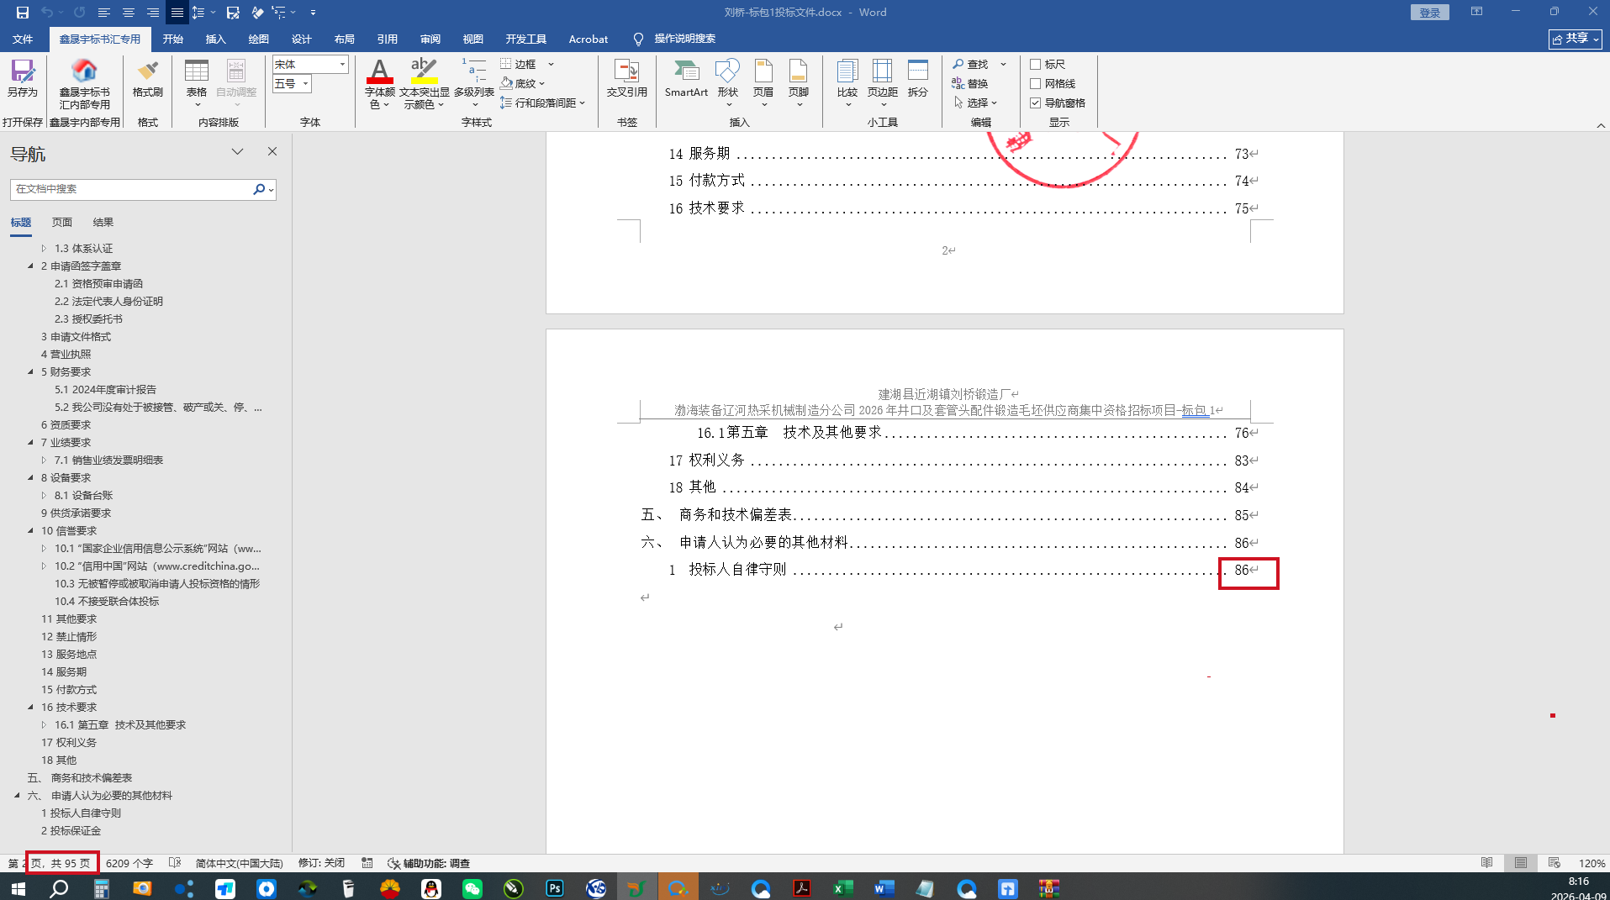Screen dimensions: 1610x900
Task: Switch to the 引用 references tab
Action: click(388, 39)
